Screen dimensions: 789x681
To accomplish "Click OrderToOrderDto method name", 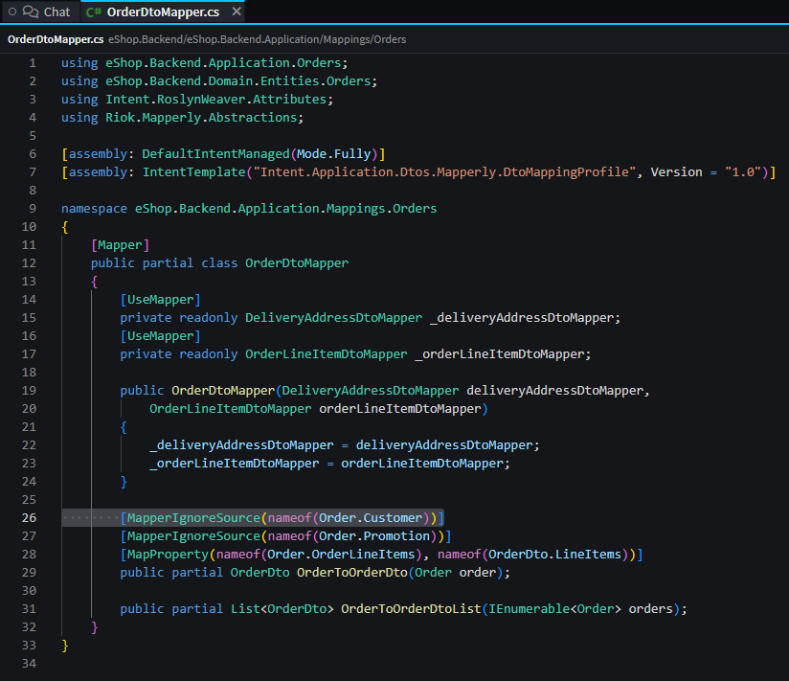I will pos(351,572).
